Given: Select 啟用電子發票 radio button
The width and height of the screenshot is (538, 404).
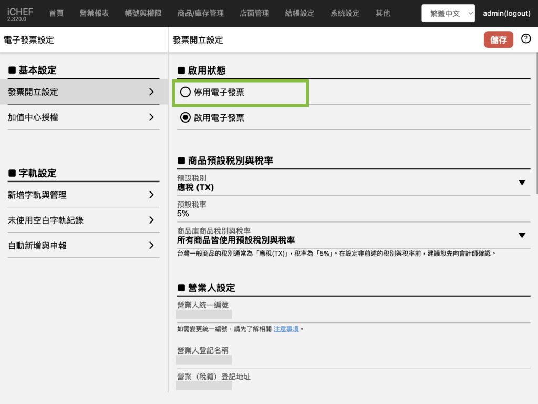Looking at the screenshot, I should click(x=185, y=118).
